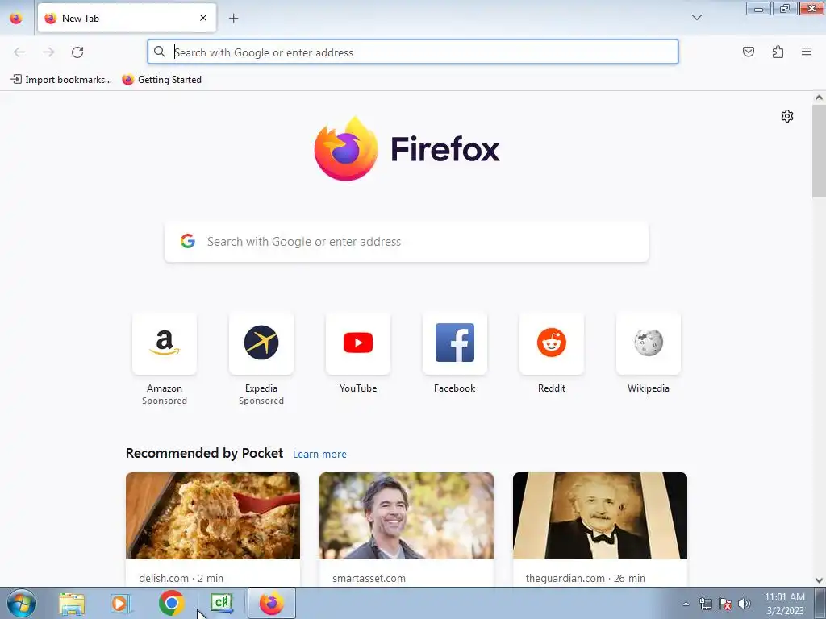Click the network tray icon
This screenshot has width=826, height=619.
pos(705,604)
